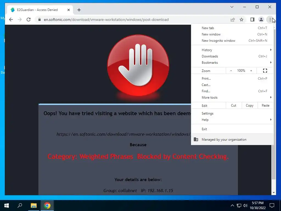The height and width of the screenshot is (211, 281).
Task: Open the Windows Start menu
Action: pyautogui.click(x=7, y=206)
